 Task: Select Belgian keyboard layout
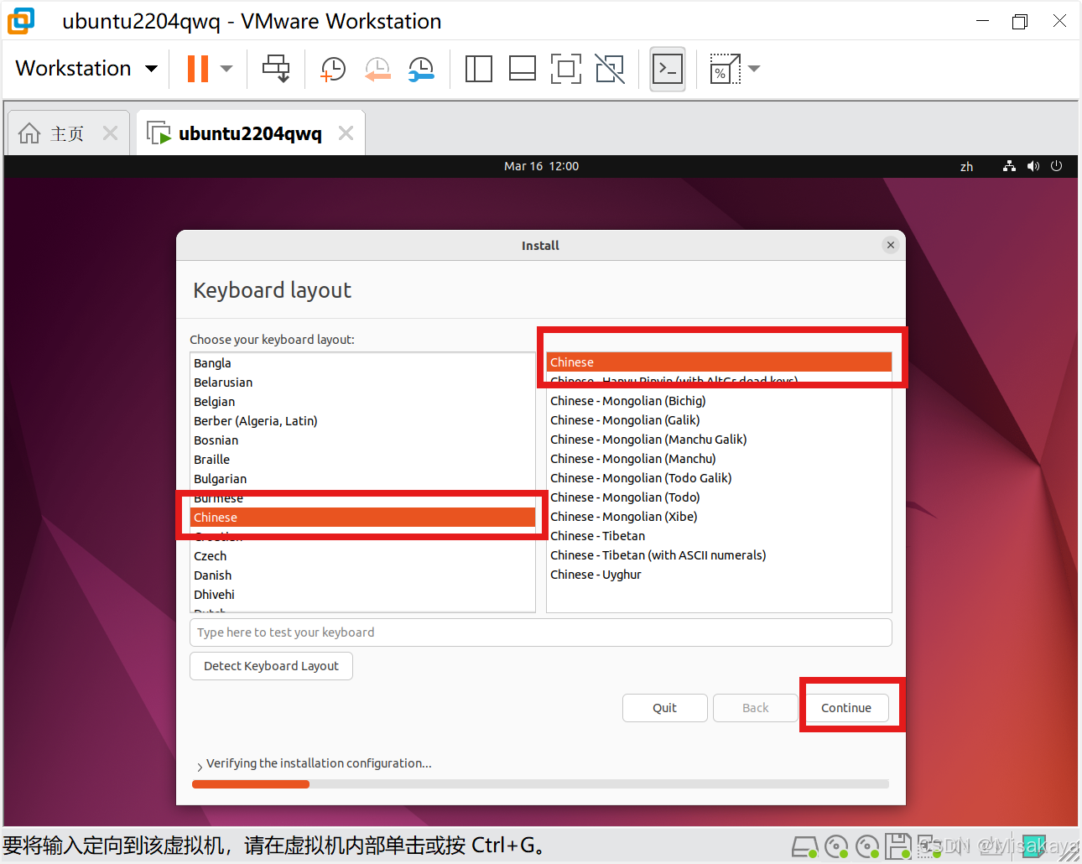pos(362,402)
